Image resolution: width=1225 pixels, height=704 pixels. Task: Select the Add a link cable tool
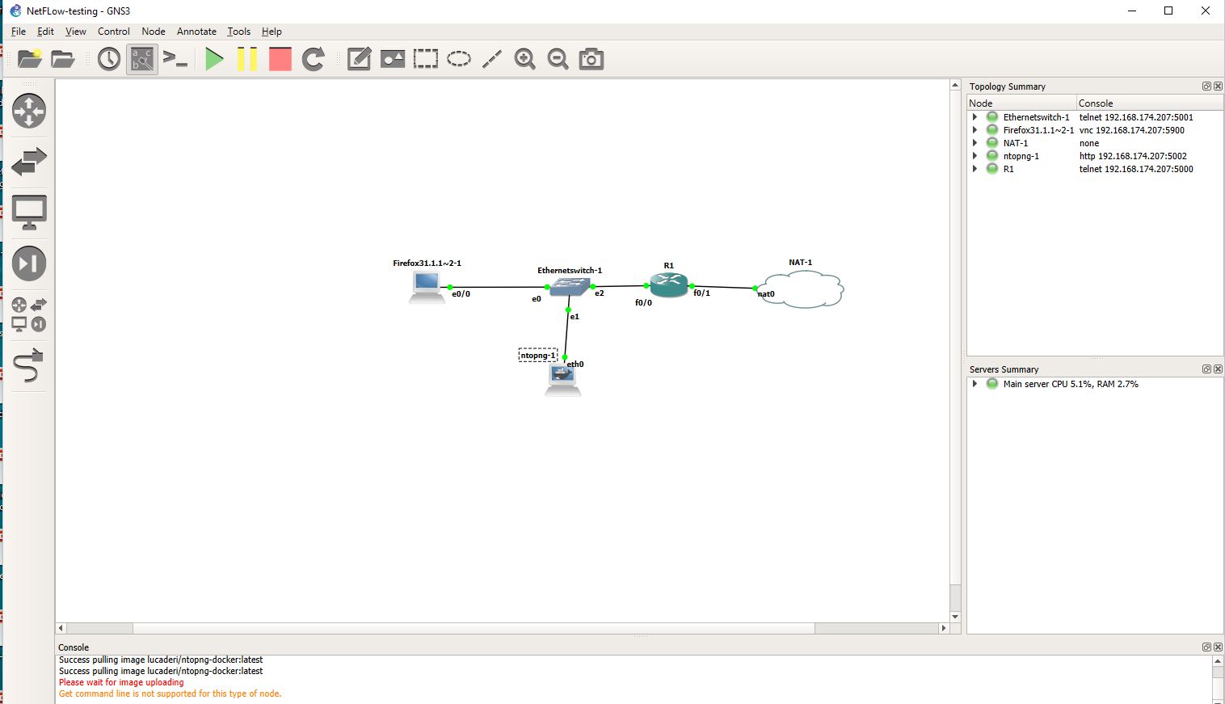(x=29, y=365)
